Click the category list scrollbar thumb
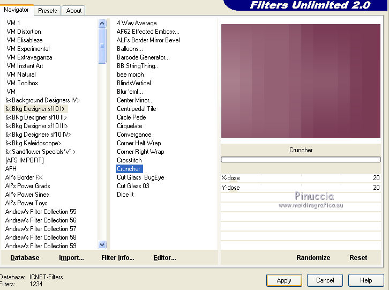This screenshot has width=389, height=290. click(x=102, y=46)
